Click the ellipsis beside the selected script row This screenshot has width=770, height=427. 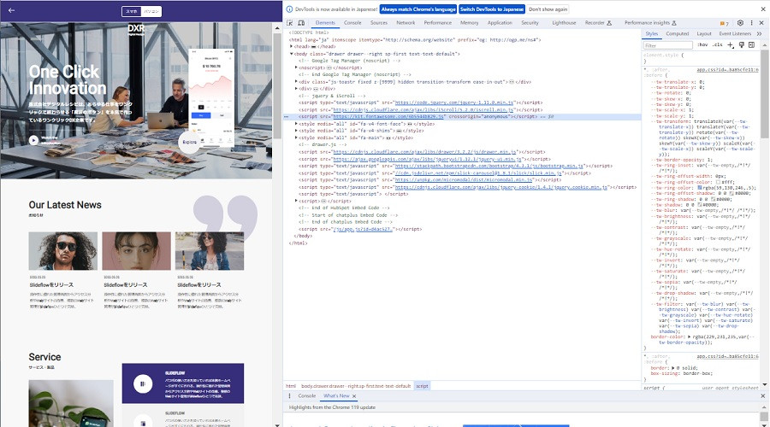click(x=287, y=117)
